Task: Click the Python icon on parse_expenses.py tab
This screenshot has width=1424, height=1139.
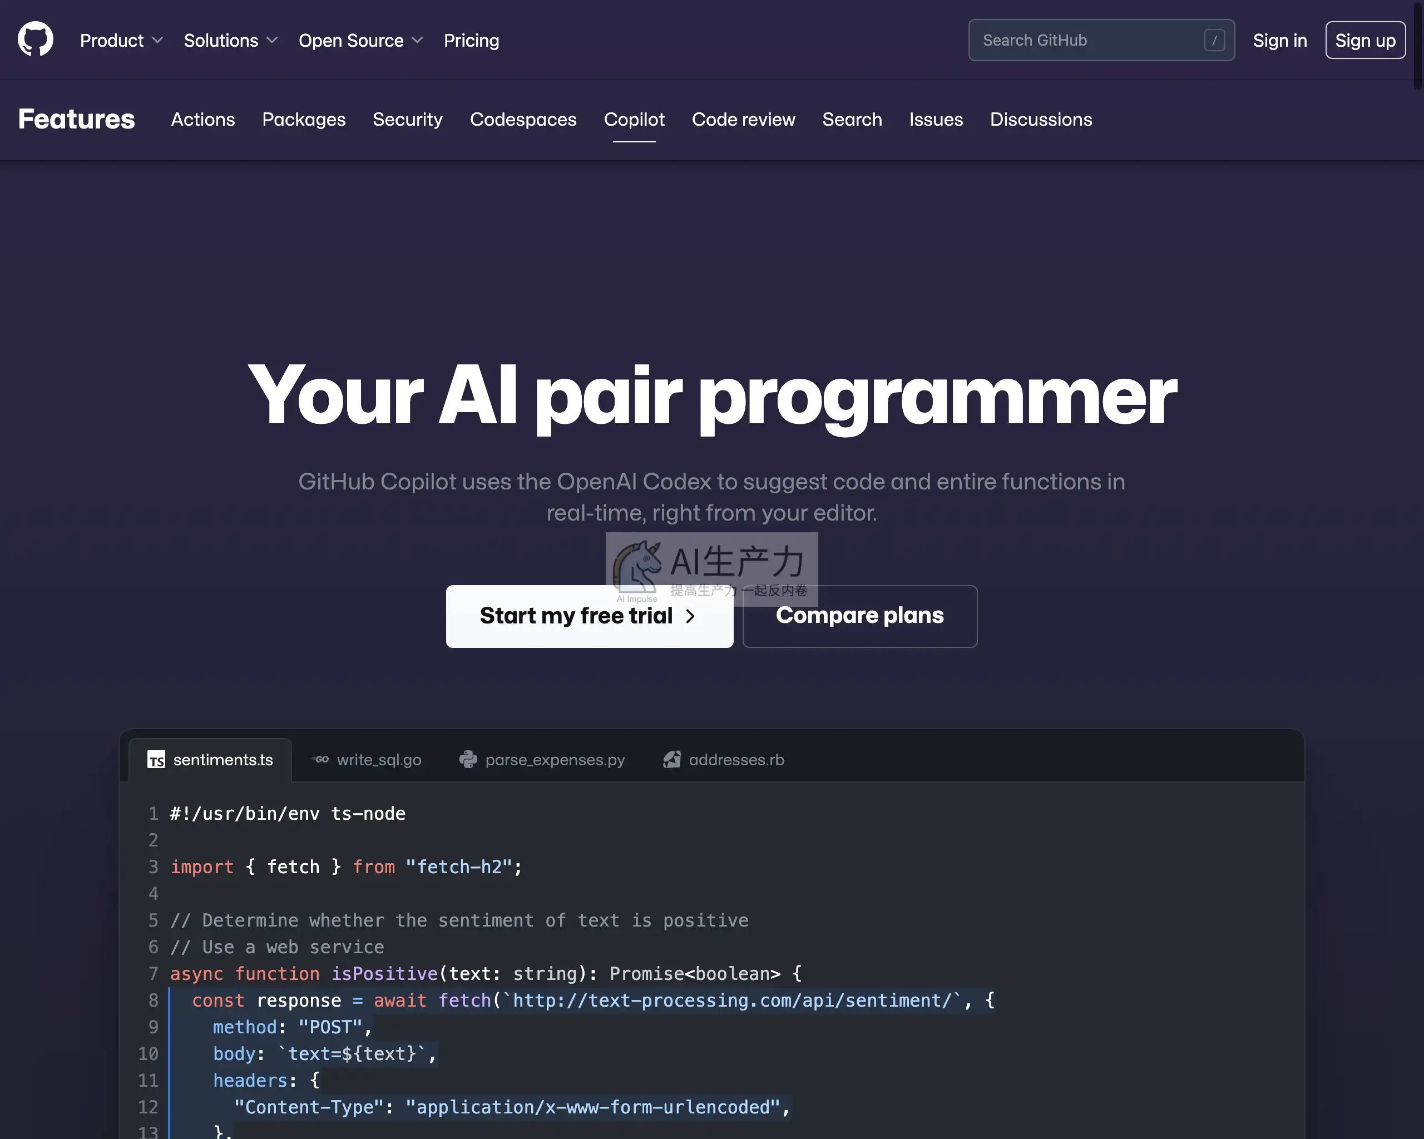Action: [468, 760]
